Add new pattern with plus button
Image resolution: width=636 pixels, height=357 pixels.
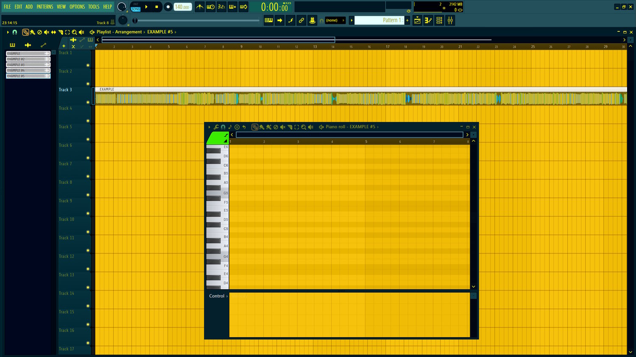point(407,20)
